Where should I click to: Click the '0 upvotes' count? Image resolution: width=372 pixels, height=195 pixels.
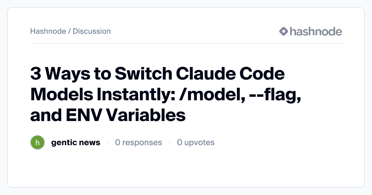click(x=196, y=143)
